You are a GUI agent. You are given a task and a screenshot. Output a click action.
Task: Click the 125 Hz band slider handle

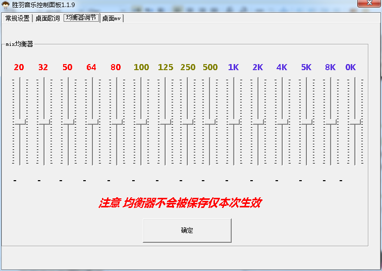pyautogui.click(x=165, y=122)
